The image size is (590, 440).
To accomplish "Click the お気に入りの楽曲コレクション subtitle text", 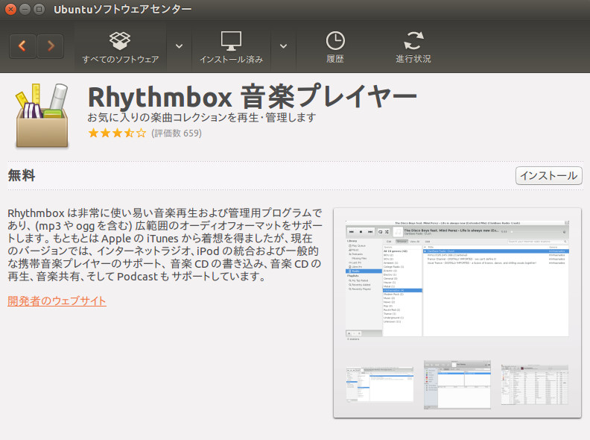I will point(202,118).
